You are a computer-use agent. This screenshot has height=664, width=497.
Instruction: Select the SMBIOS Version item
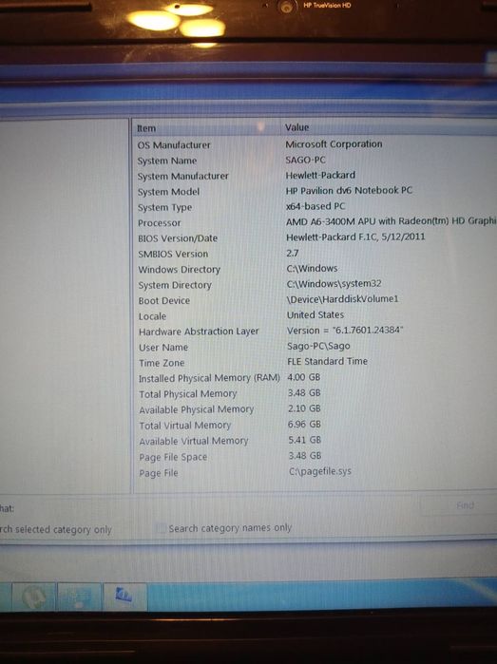click(x=173, y=254)
